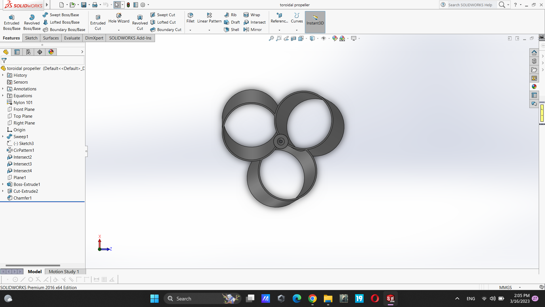Open the Fillet dropdown arrow
The height and width of the screenshot is (307, 545).
point(190,30)
